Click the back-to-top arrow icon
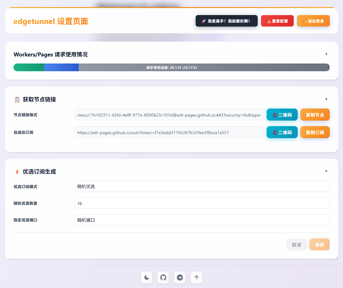 (x=196, y=278)
